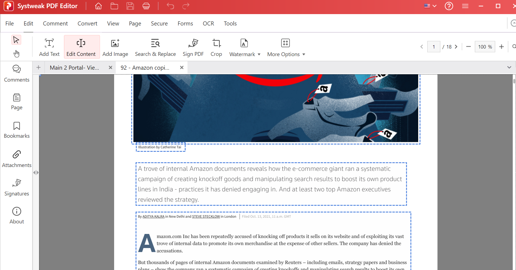Choose the Sign PDF tool
516x270 pixels.
(193, 47)
